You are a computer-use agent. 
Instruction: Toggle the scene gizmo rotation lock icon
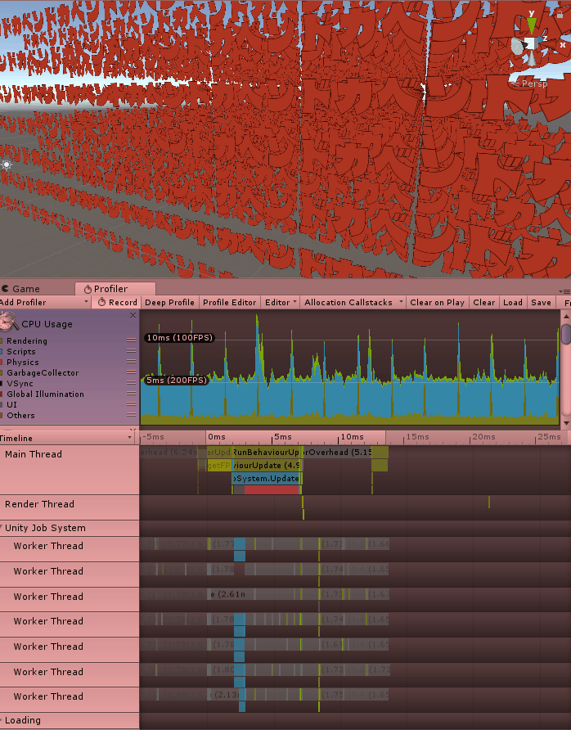pos(560,13)
